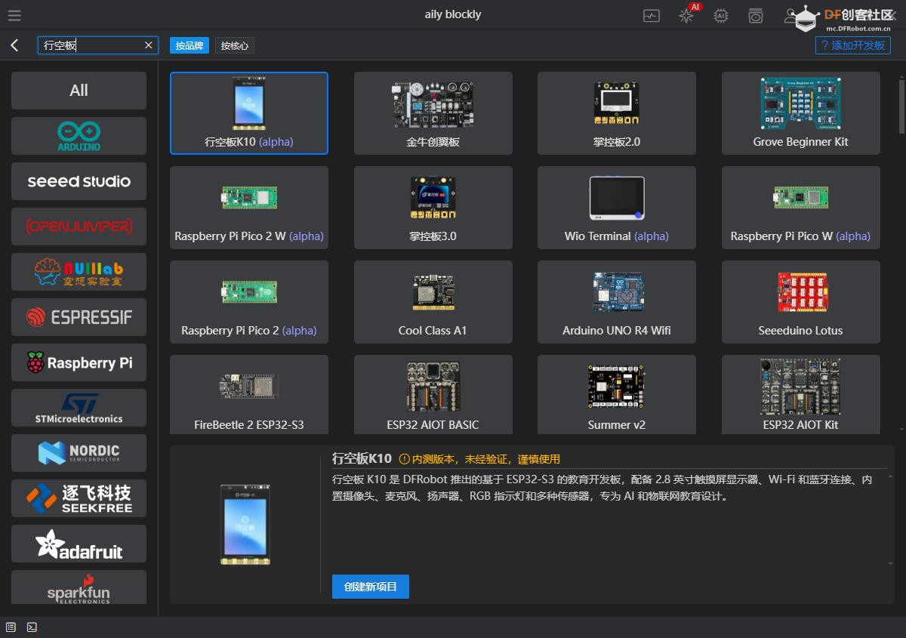Filter boards by the Adafruit logo
The height and width of the screenshot is (638, 906).
pos(79,544)
